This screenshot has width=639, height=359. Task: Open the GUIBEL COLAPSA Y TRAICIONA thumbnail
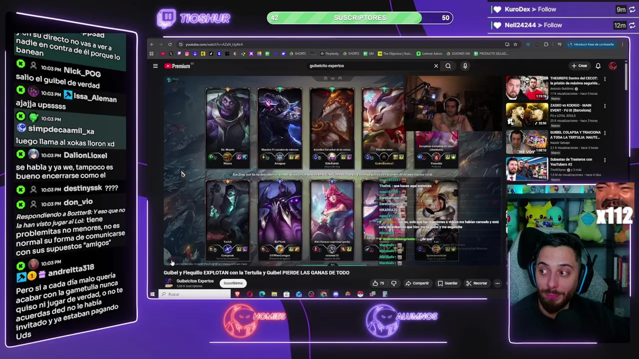point(527,142)
